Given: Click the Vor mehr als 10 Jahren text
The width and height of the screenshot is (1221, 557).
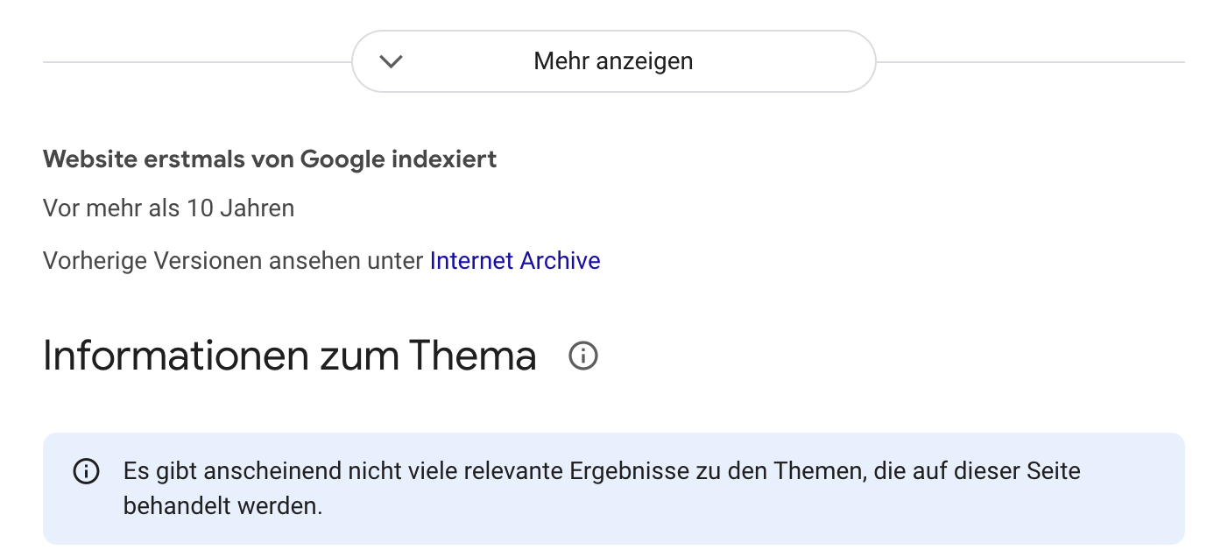Looking at the screenshot, I should pyautogui.click(x=168, y=208).
